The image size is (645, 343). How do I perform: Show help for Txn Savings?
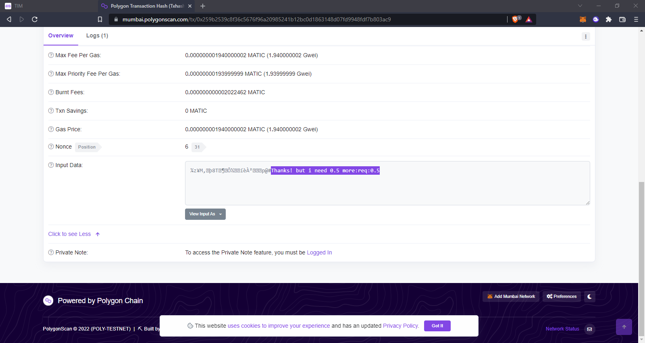coord(51,111)
